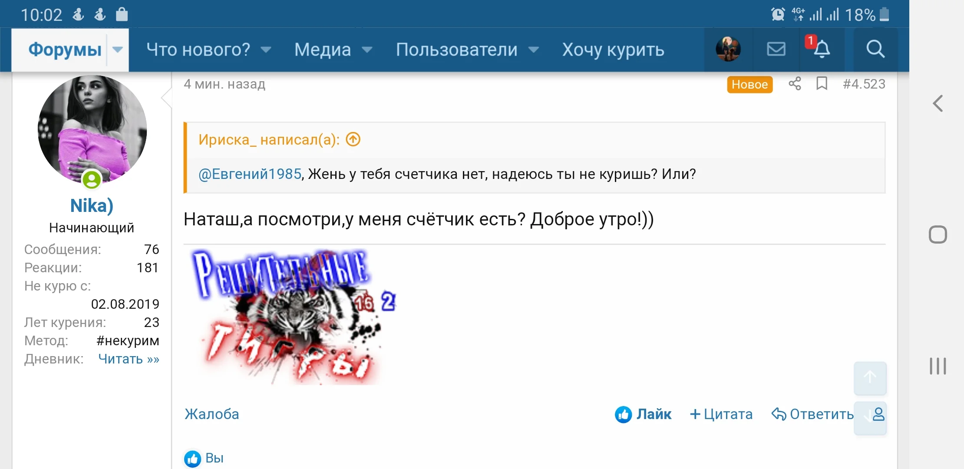Open the @Евгений1985 user link
This screenshot has width=964, height=469.
point(249,174)
